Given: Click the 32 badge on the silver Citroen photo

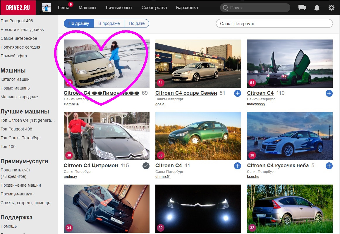Looking at the screenshot, I should pyautogui.click(x=252, y=228).
